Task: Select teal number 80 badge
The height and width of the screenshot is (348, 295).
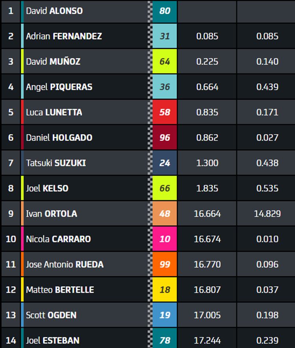Action: point(164,11)
